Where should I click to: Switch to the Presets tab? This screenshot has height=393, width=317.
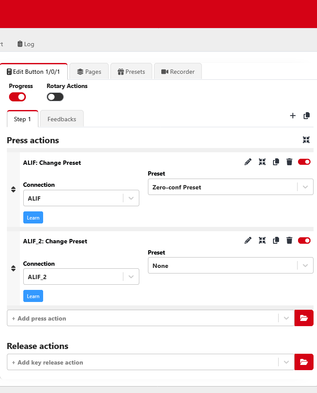[131, 72]
